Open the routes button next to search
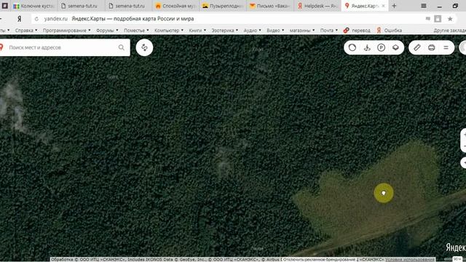This screenshot has width=466, height=262. (144, 47)
